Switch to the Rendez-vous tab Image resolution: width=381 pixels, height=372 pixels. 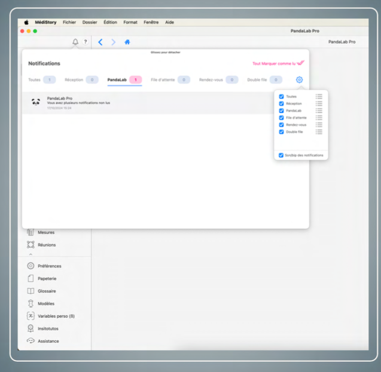point(218,80)
